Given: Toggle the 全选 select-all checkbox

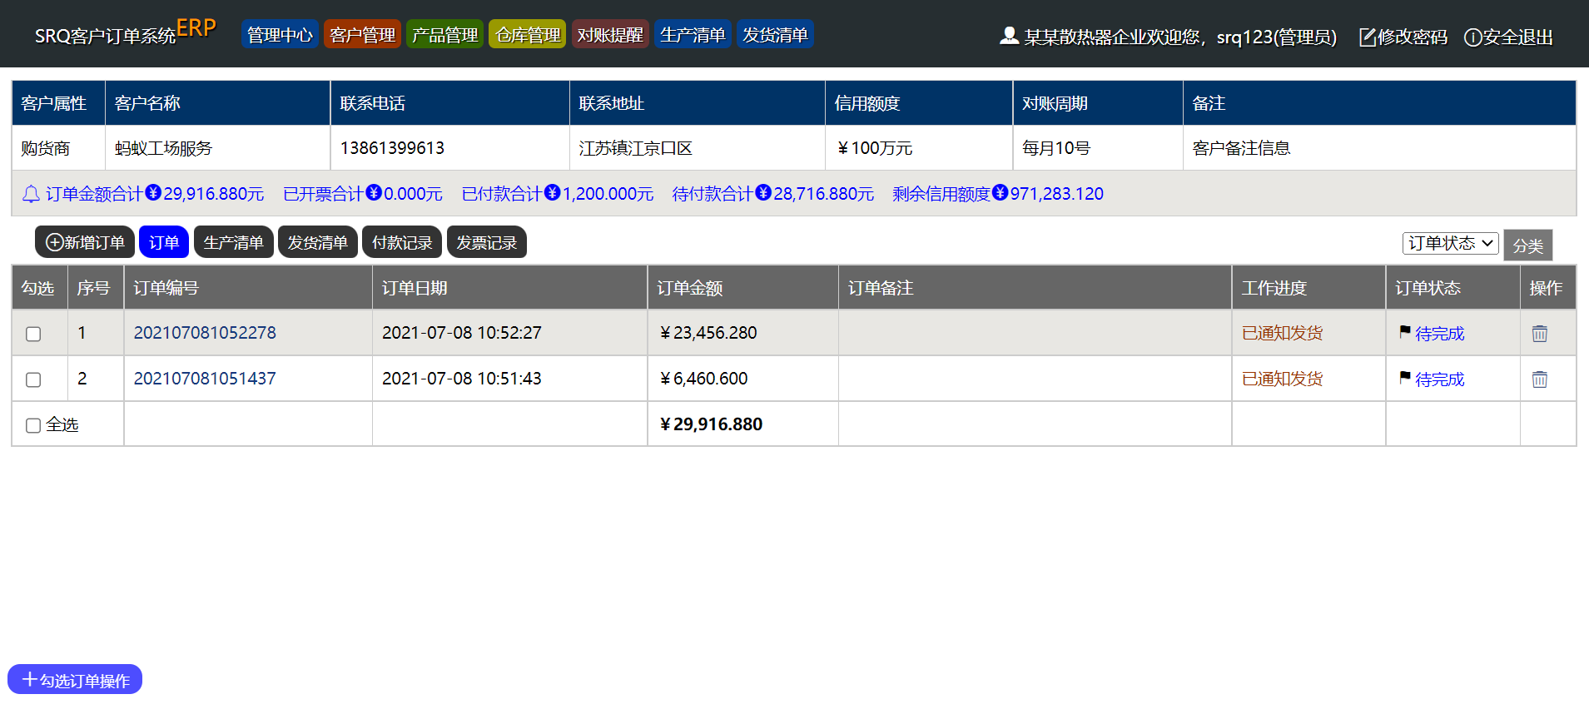Looking at the screenshot, I should [x=33, y=425].
